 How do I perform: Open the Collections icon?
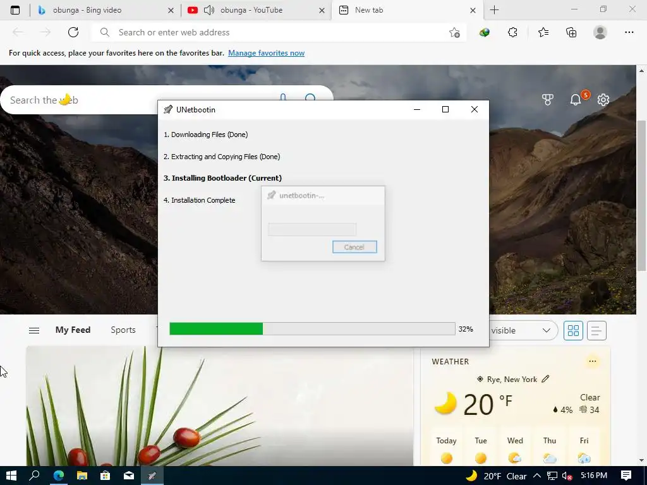tap(571, 32)
